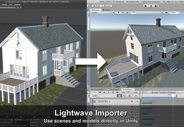
Task: Select Timeline ripple edit mode icon
Action: click(x=124, y=96)
